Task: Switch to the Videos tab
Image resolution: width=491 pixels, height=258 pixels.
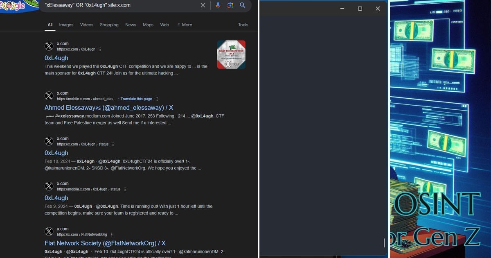Action: [86, 25]
